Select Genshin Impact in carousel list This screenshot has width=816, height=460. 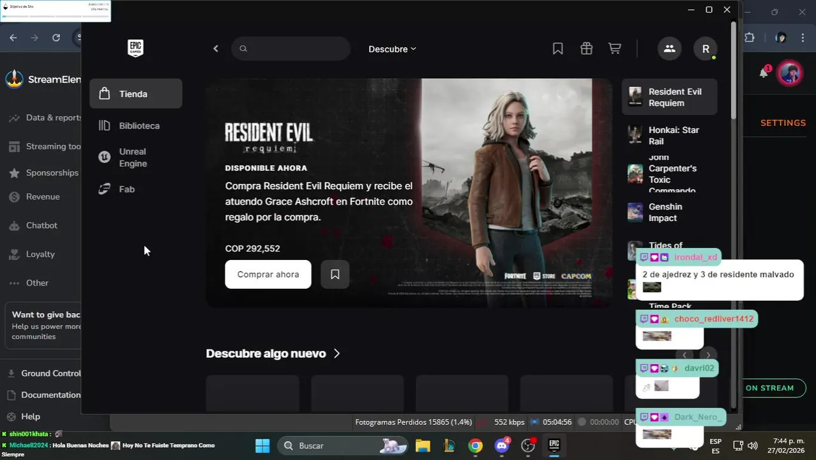(669, 212)
